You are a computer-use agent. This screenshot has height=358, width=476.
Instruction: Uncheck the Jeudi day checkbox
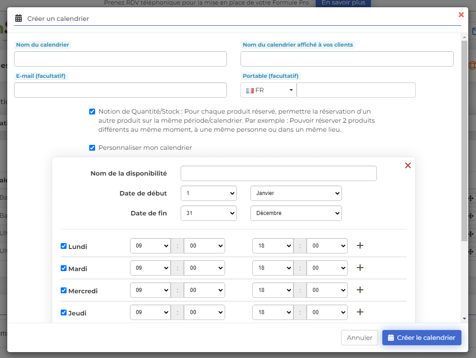coord(63,312)
